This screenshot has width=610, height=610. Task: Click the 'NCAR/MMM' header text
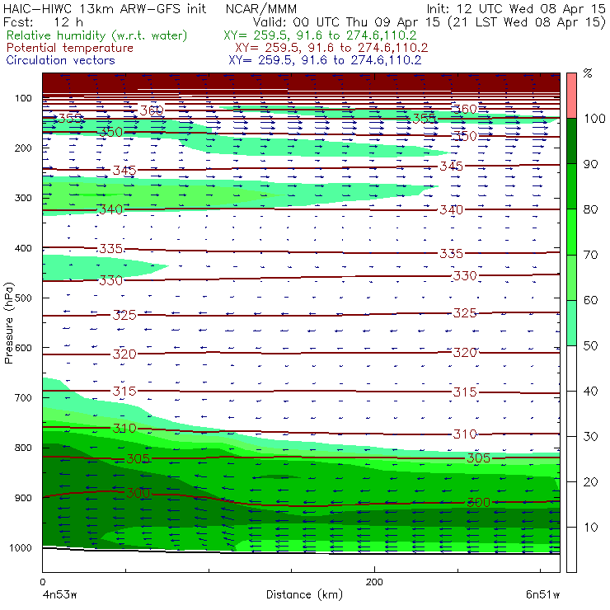pos(261,9)
